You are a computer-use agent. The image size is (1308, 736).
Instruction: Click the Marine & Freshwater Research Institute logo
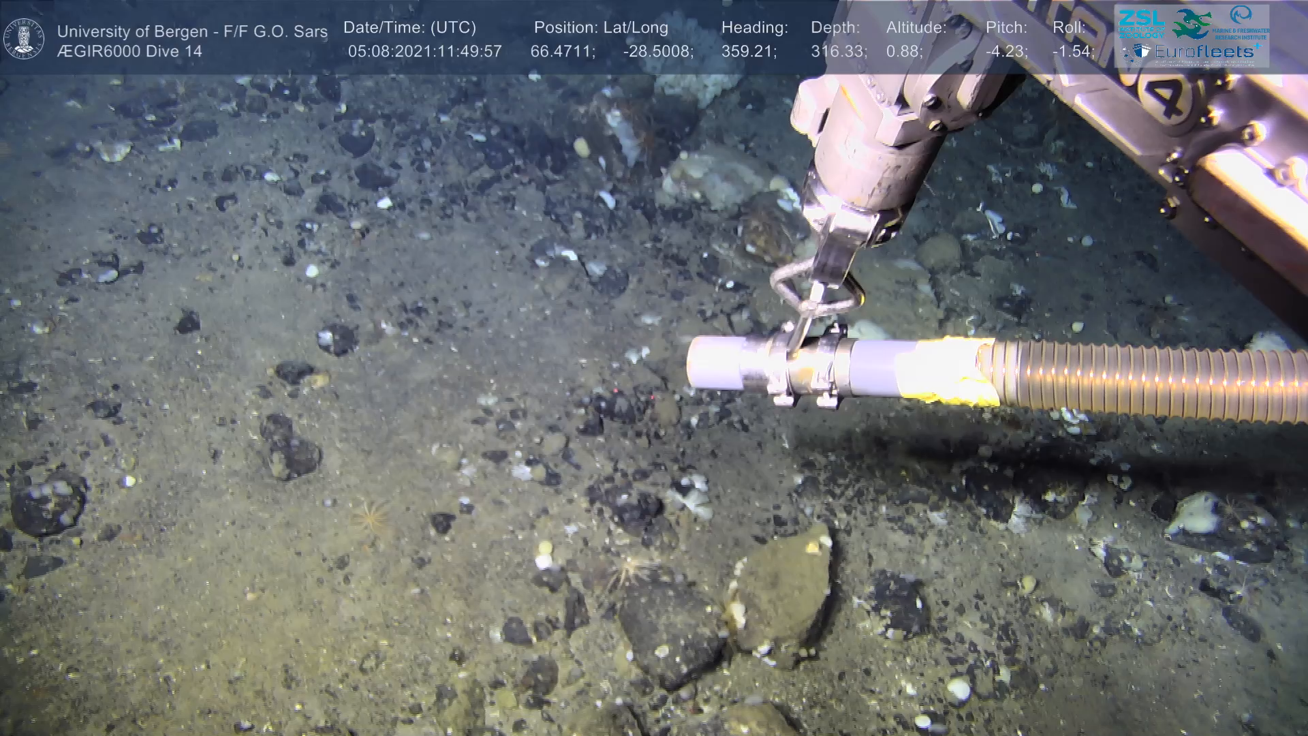[x=1241, y=22]
